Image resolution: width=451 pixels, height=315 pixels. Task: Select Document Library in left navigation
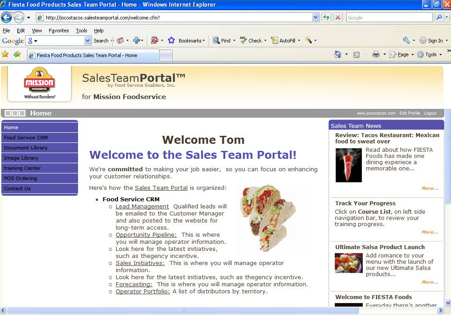[26, 148]
